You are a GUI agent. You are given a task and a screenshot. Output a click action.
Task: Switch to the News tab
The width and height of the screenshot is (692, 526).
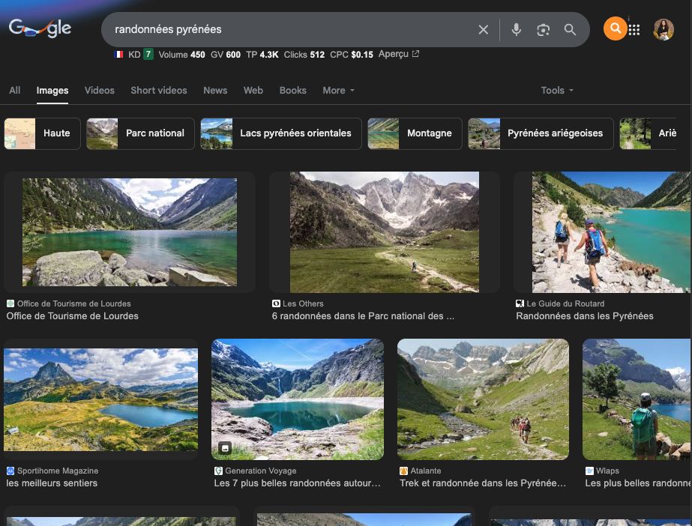(215, 90)
